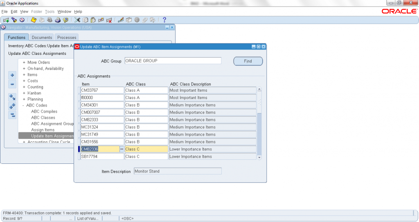Save changes using the yellow disk icon
Image resolution: width=419 pixels, height=222 pixels.
[34, 20]
